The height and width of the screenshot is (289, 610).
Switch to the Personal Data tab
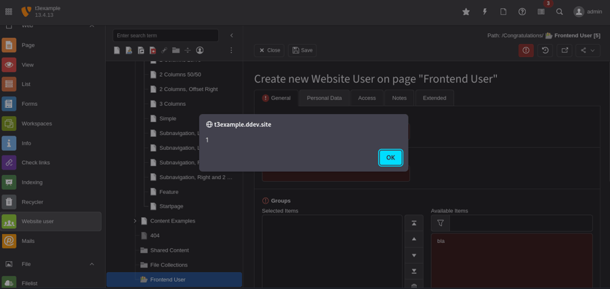click(324, 98)
